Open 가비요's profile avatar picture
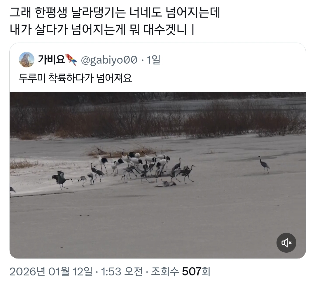This screenshot has width=315, height=283. click(x=27, y=60)
